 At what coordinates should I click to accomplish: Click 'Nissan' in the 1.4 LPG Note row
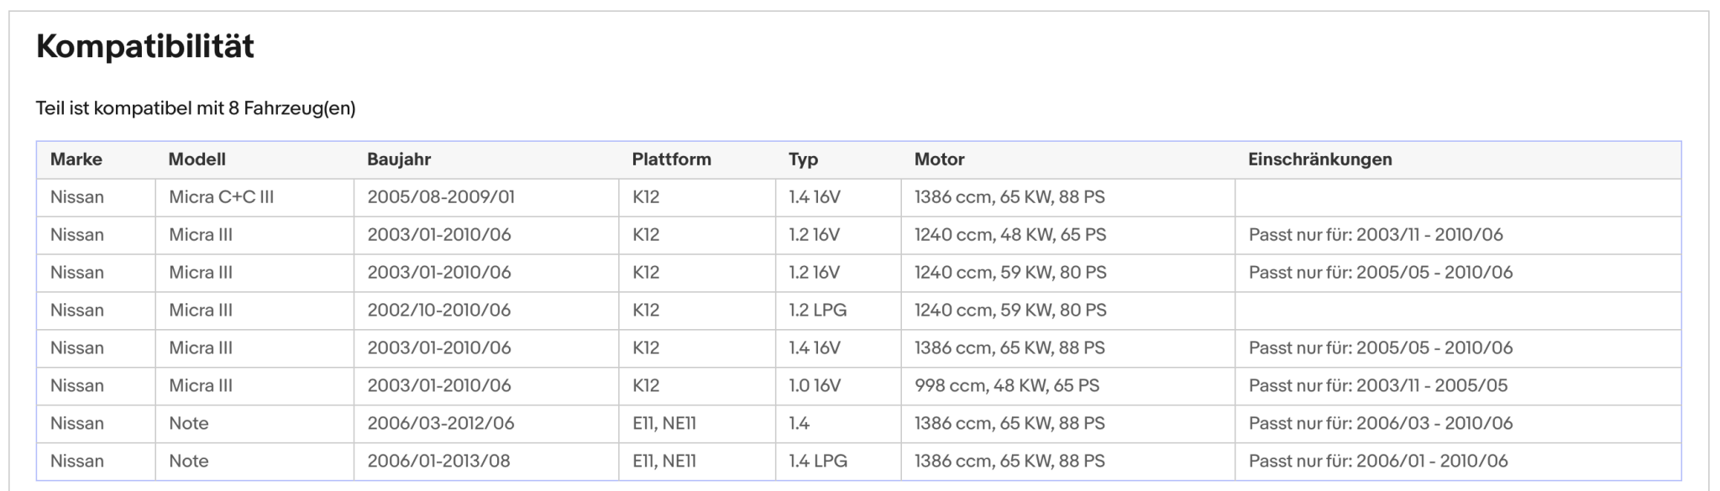(x=77, y=462)
